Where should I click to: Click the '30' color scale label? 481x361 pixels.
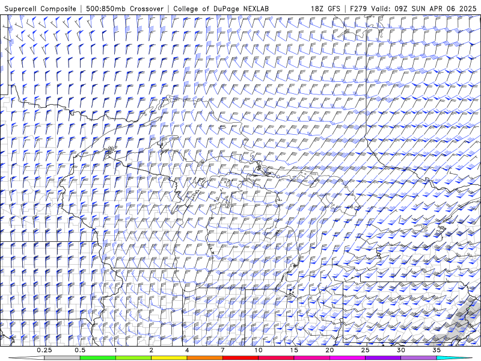(401, 350)
